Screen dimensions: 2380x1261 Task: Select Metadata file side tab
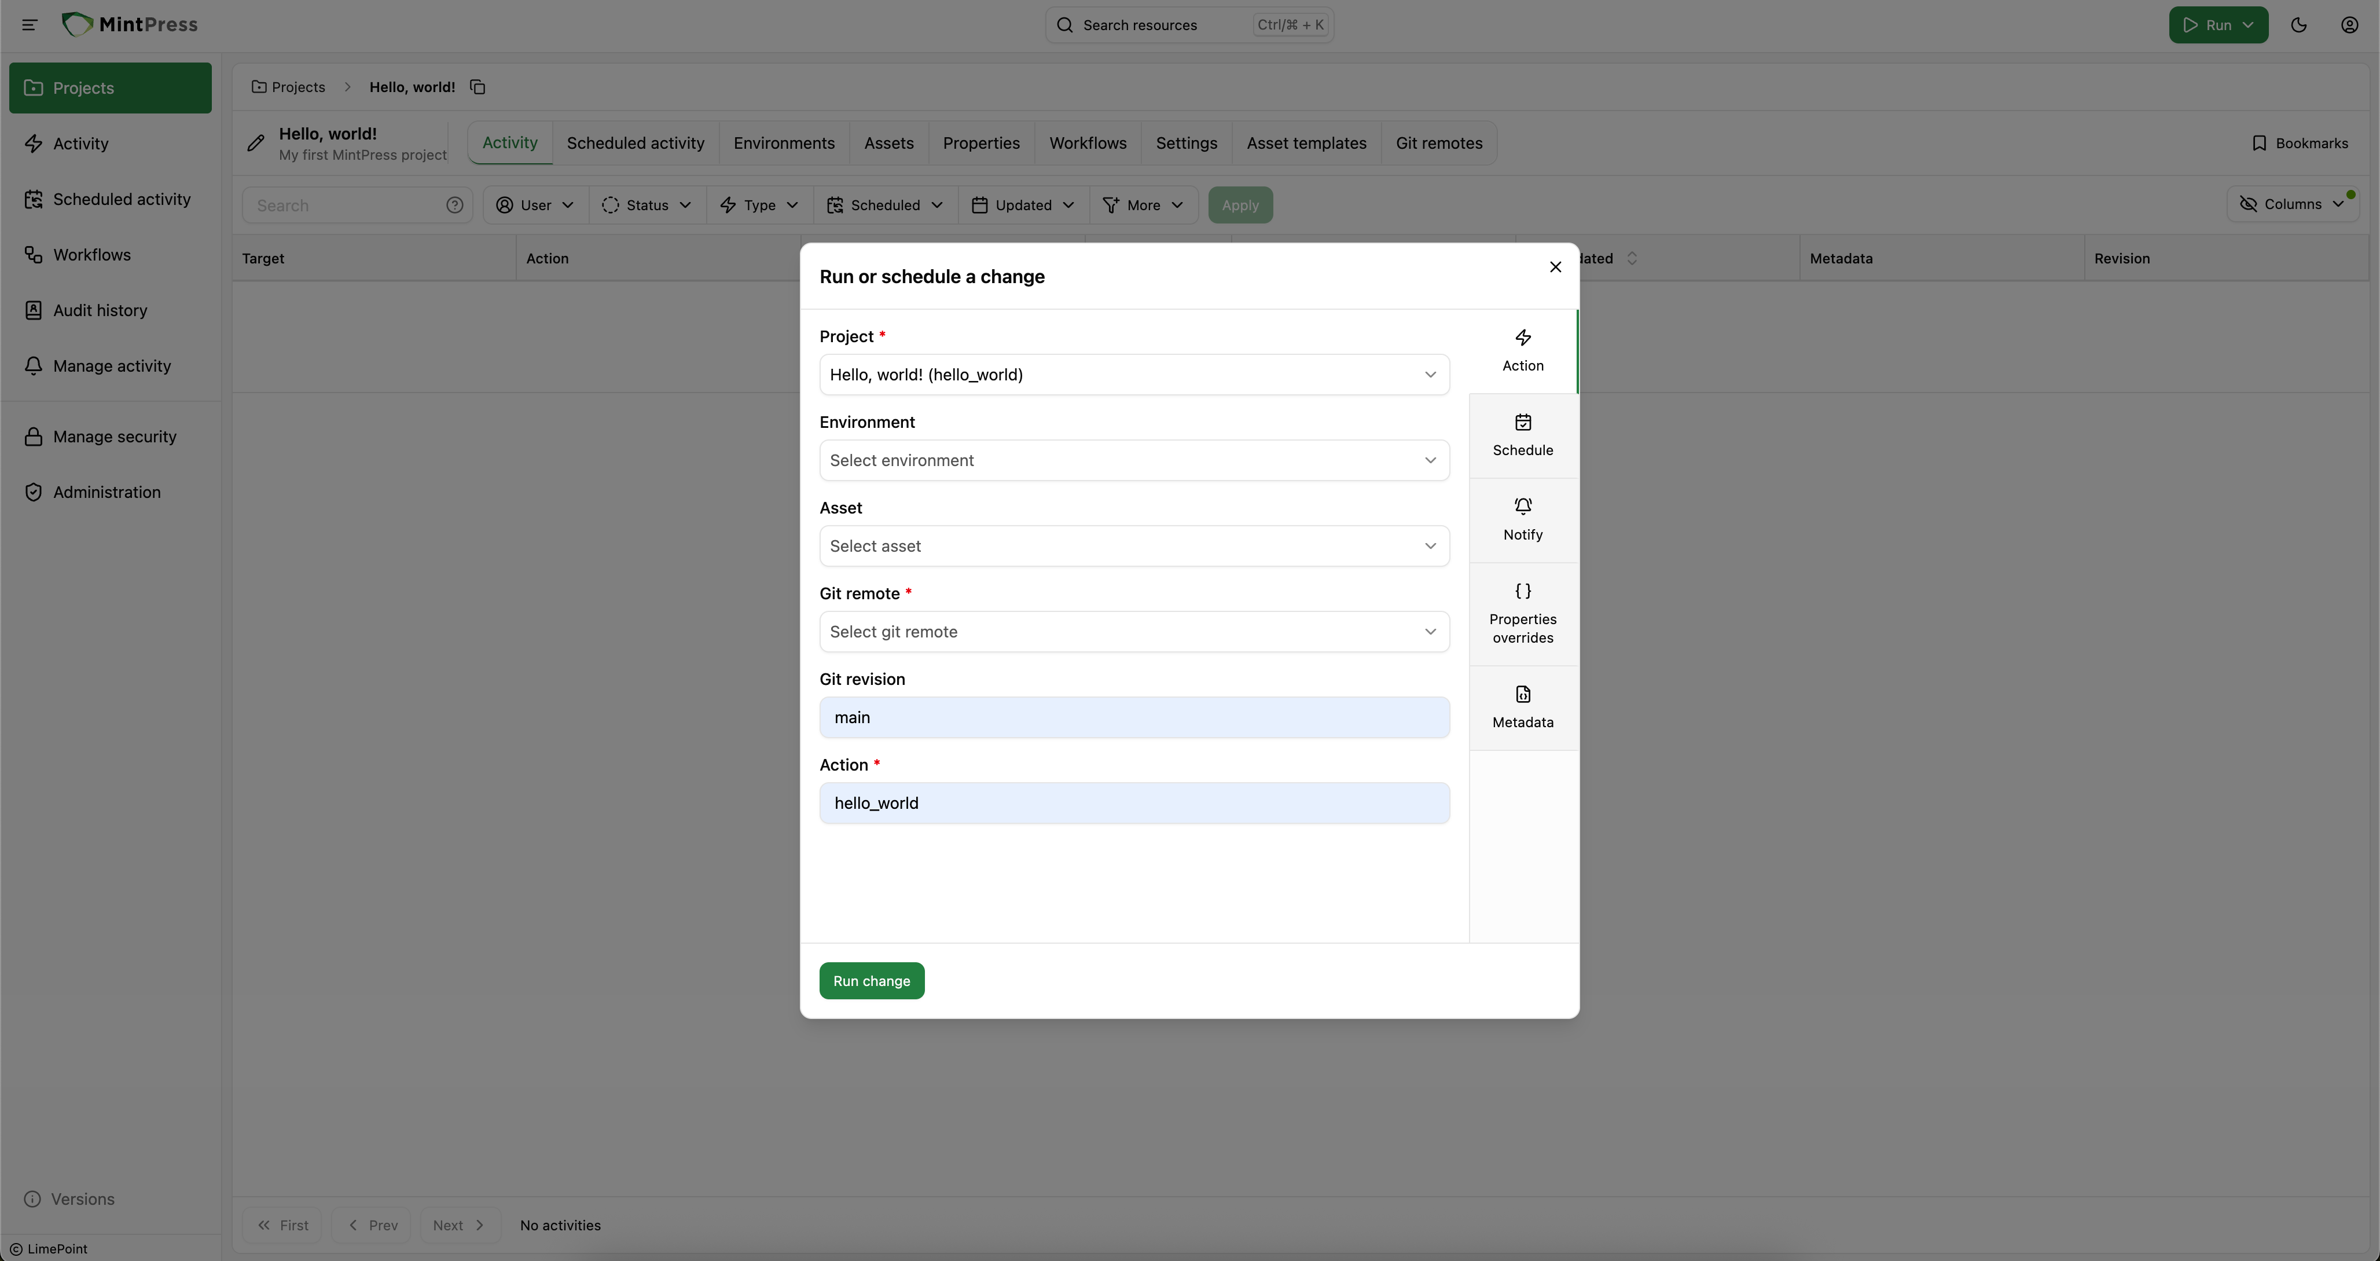point(1523,708)
